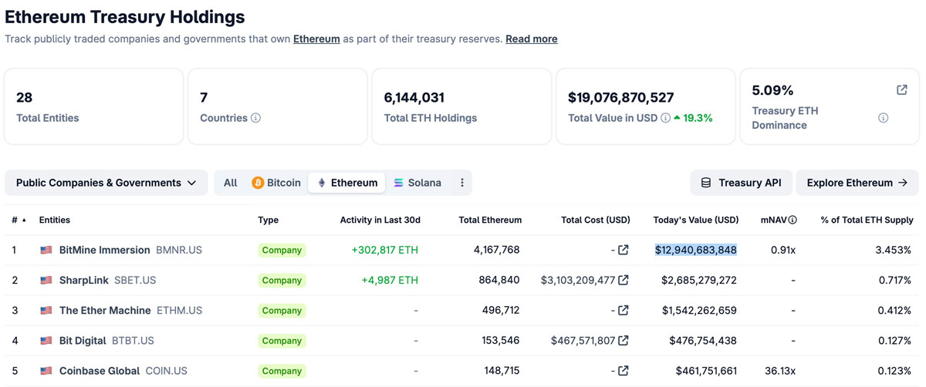
Task: Open the three-dot more coins menu
Action: 462,183
